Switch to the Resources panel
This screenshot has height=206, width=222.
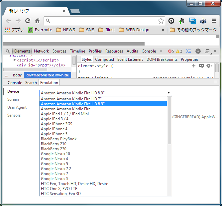tap(114, 51)
